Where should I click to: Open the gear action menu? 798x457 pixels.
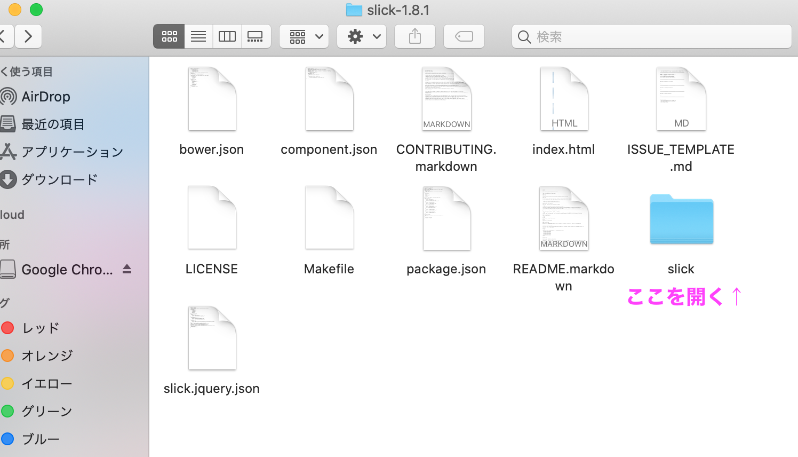[362, 36]
